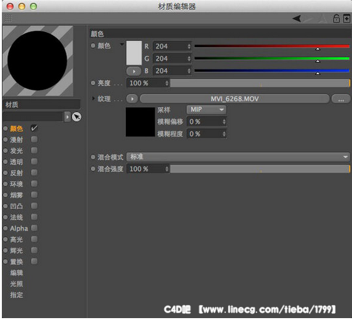Select the 光照 tab in sidebar
Viewport: 352px width, 320px height.
coord(16,284)
